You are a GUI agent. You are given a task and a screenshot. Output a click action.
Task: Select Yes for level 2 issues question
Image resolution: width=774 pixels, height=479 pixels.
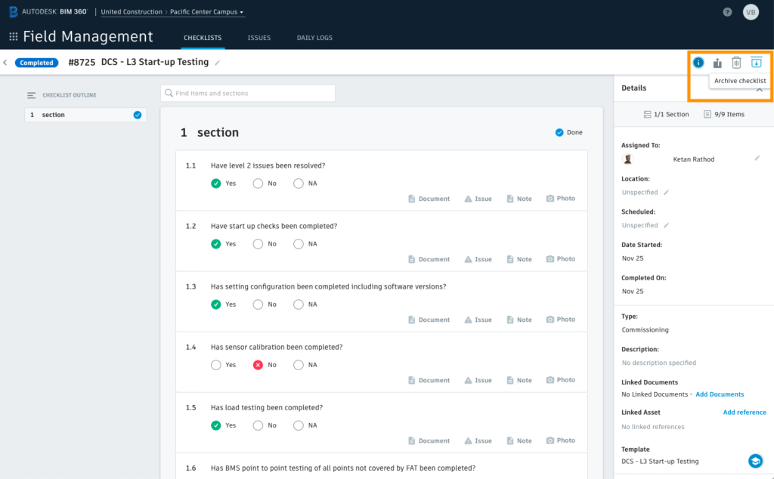(215, 183)
